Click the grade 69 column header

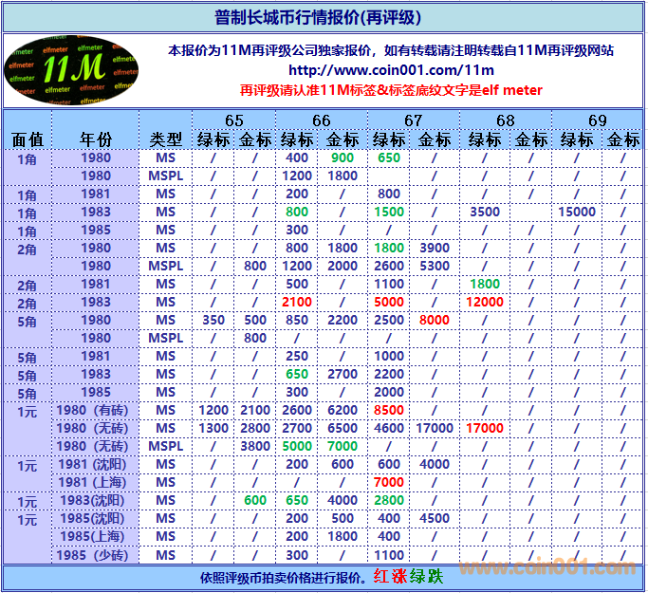(597, 120)
